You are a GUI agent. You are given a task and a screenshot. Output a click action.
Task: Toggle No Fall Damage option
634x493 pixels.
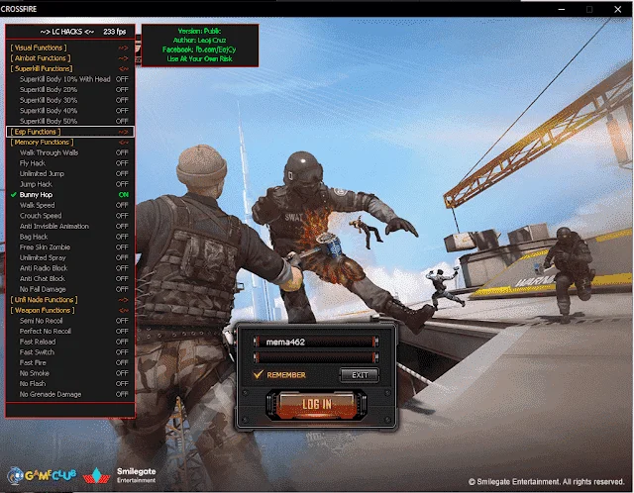(x=70, y=289)
